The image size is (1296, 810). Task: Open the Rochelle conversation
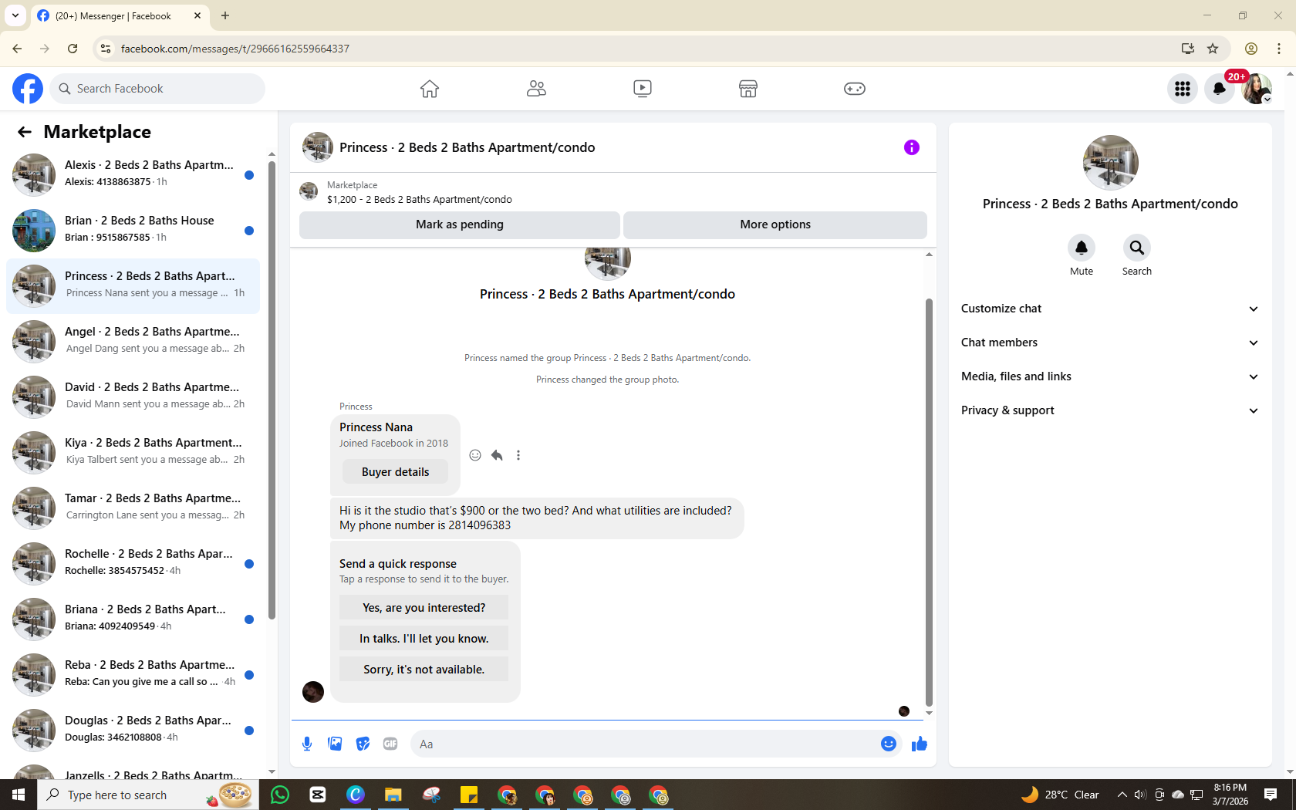coord(133,564)
